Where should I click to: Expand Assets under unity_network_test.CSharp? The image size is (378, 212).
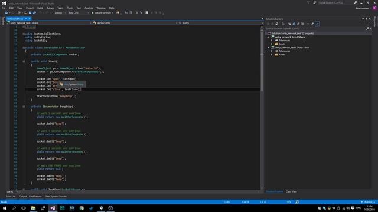click(x=272, y=44)
